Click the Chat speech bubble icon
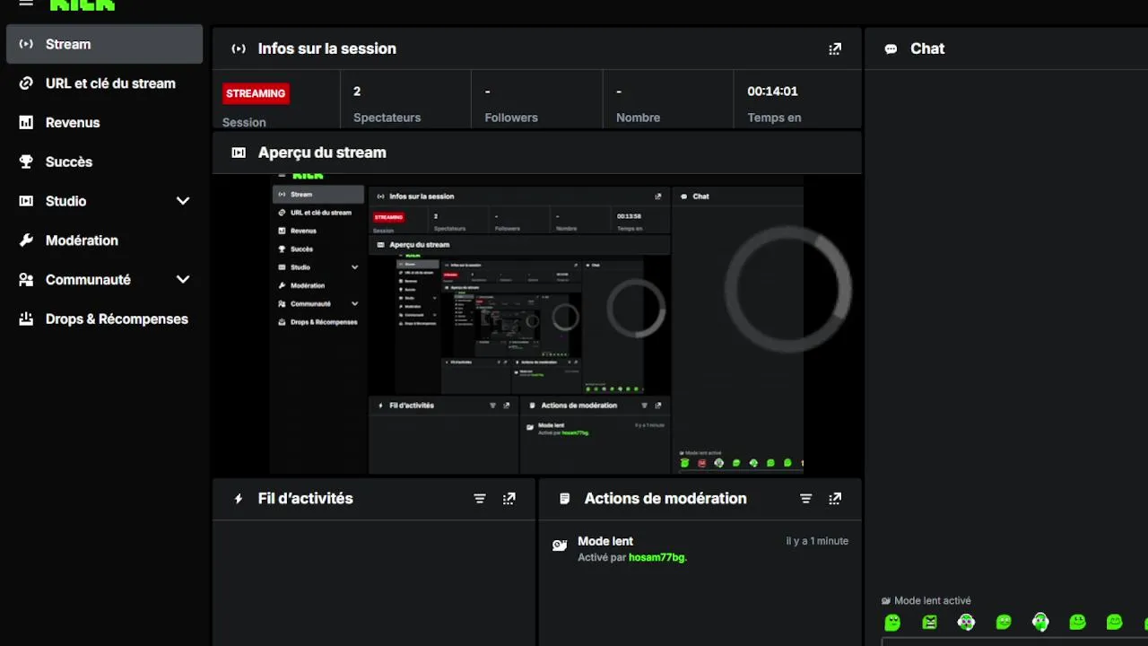This screenshot has height=646, width=1148. 891,49
